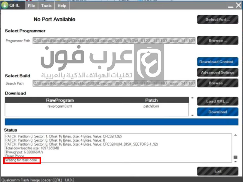Browse for the programmer path

(217, 40)
